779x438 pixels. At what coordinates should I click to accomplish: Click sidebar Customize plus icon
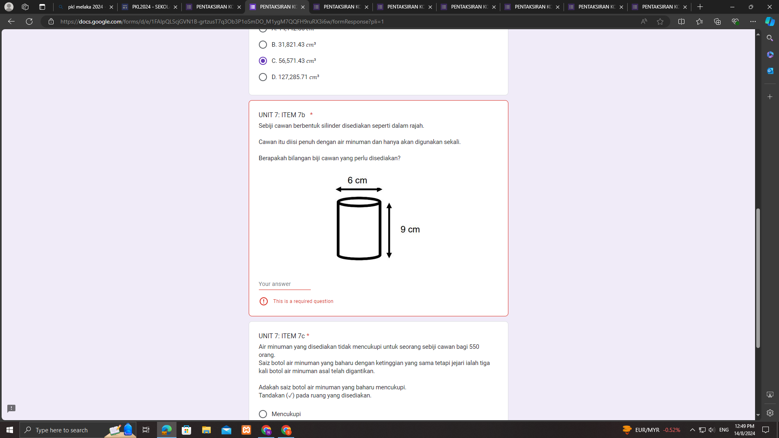coord(770,97)
